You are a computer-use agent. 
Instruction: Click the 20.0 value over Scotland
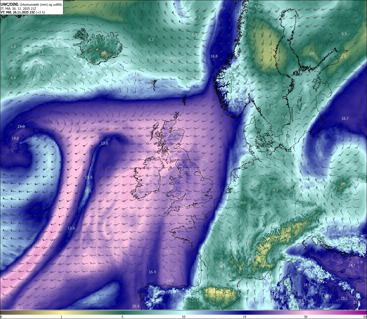pos(174,137)
